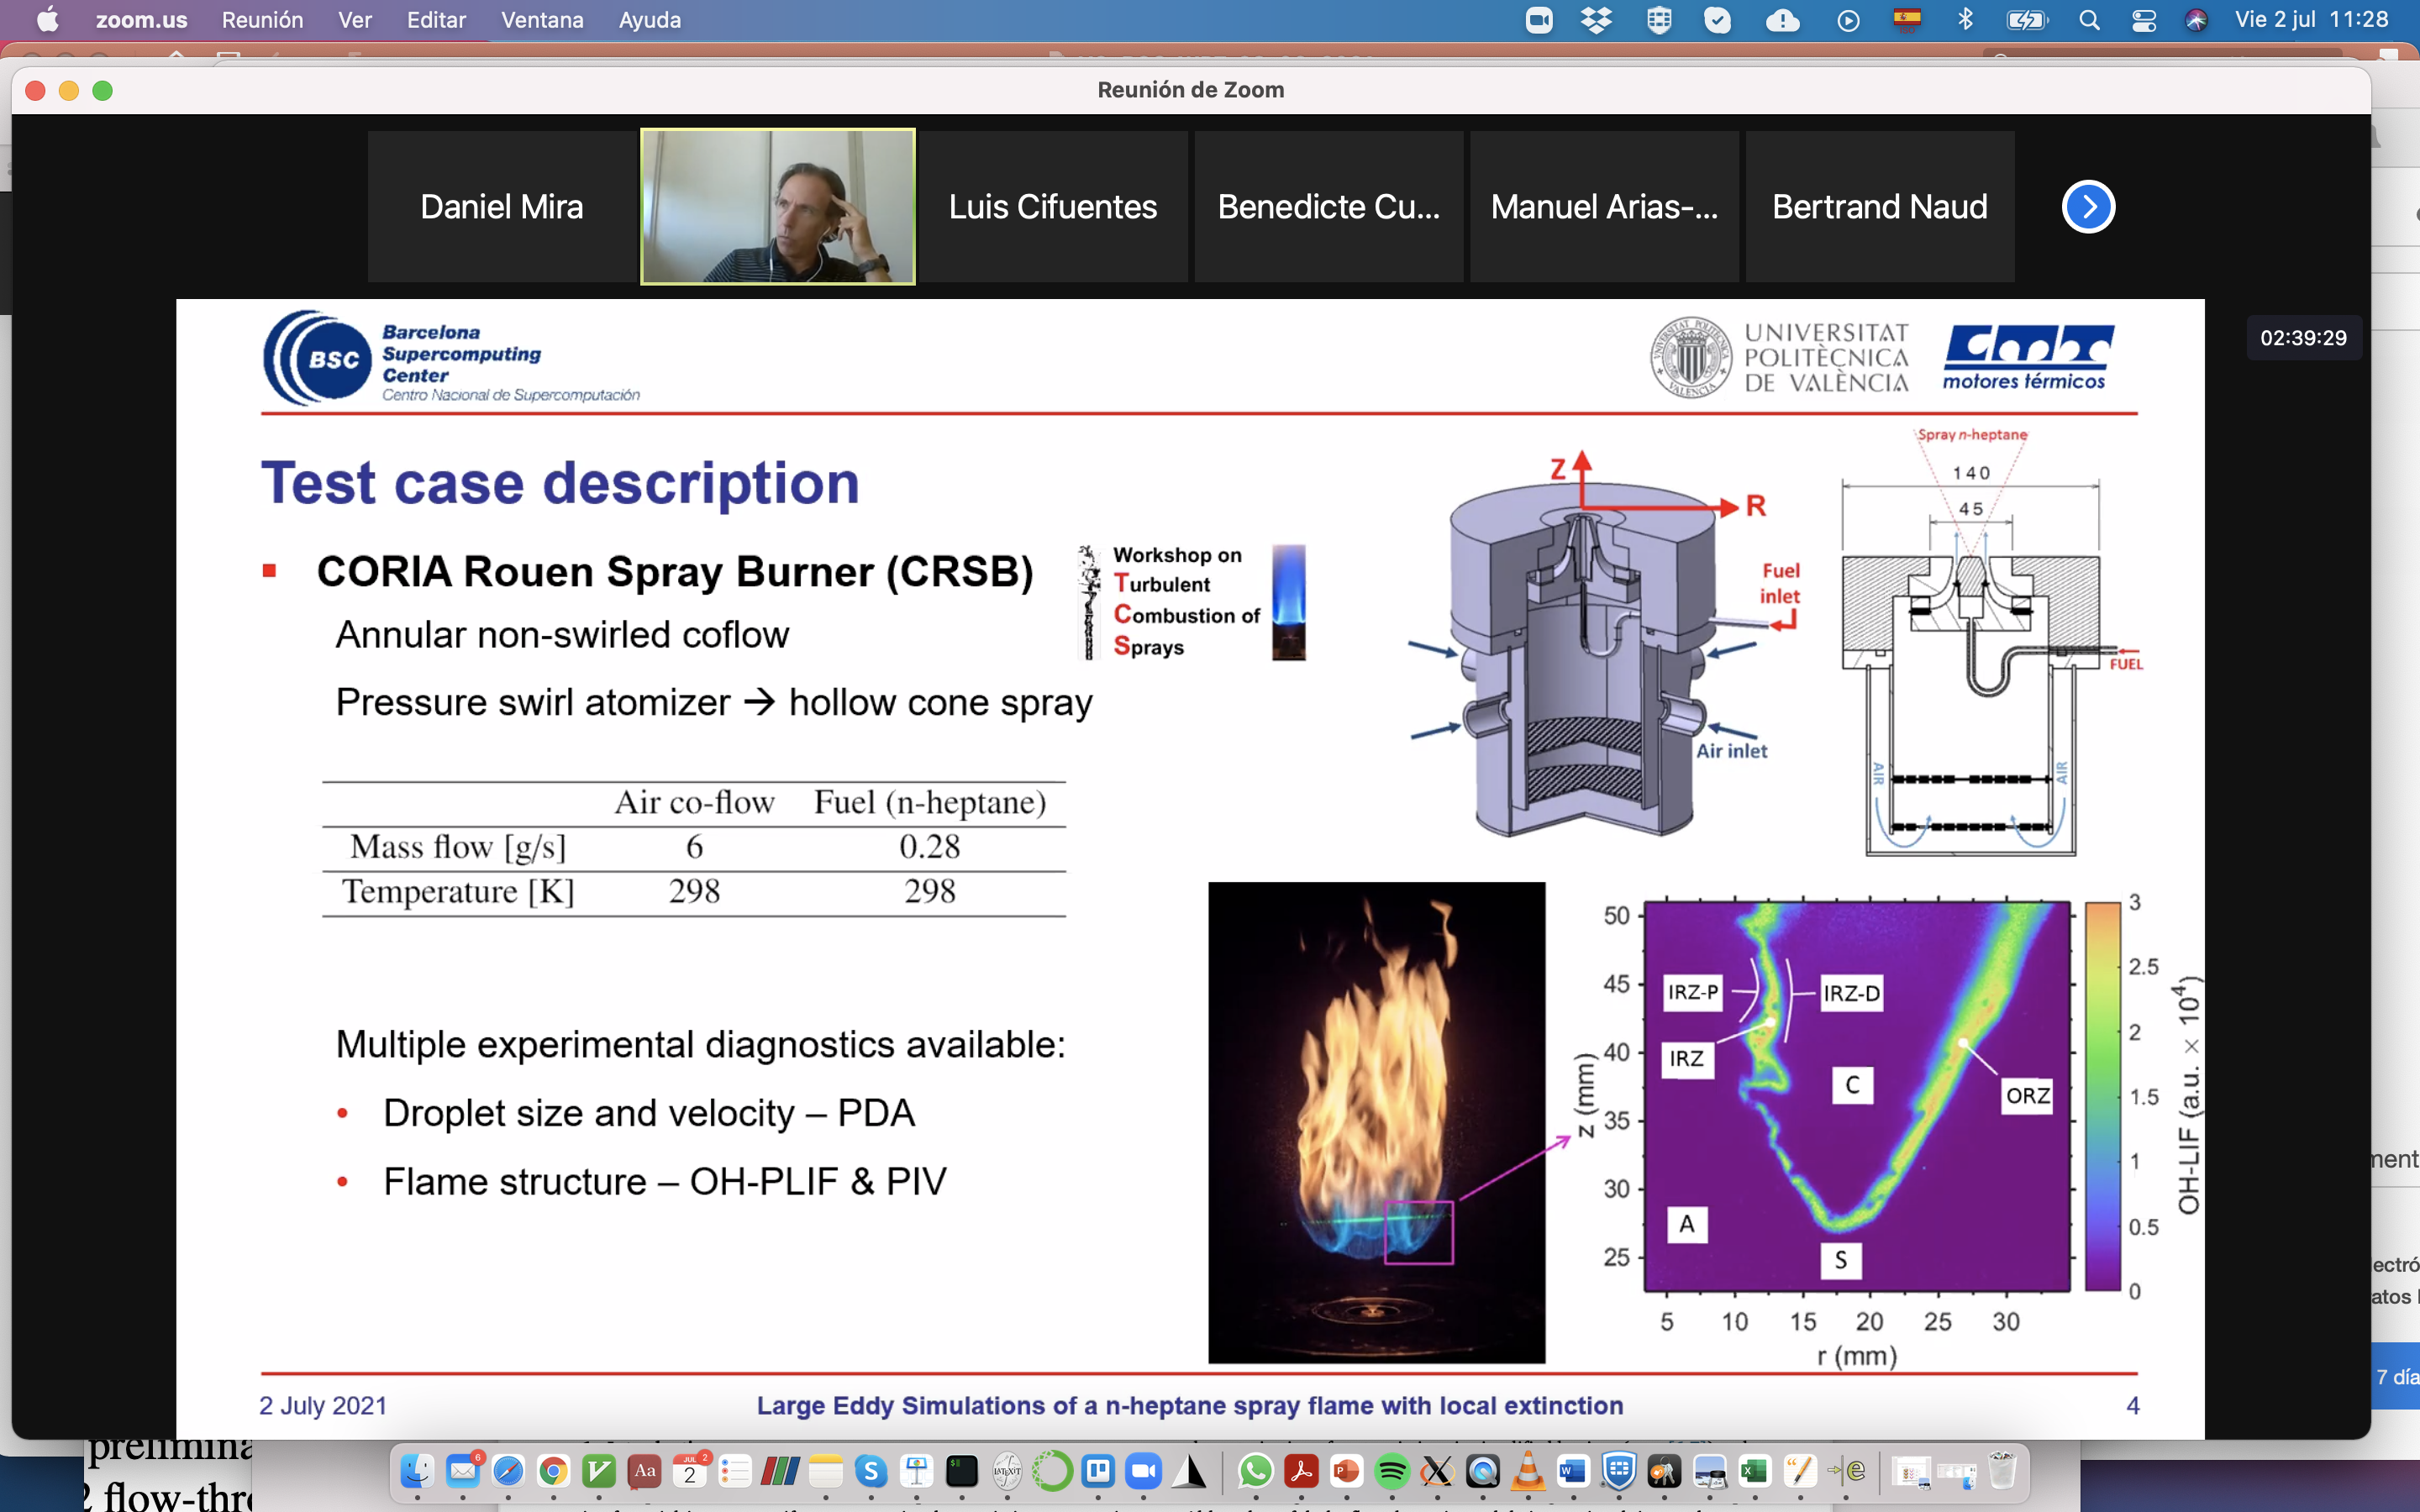The image size is (2420, 1512).
Task: Open the Ayuda menu
Action: click(649, 20)
